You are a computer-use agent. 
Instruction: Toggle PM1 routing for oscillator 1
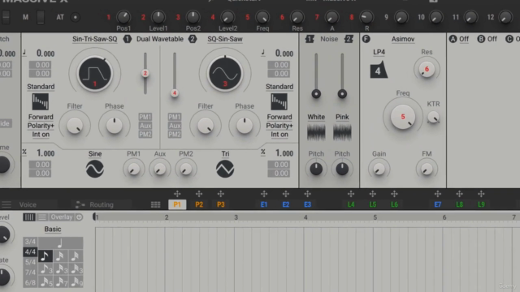[x=145, y=117]
